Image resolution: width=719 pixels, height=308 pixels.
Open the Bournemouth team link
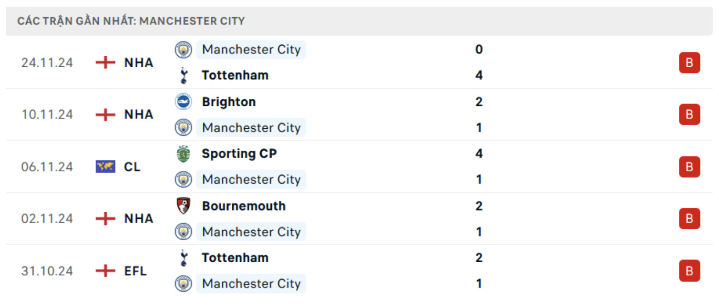tap(244, 206)
